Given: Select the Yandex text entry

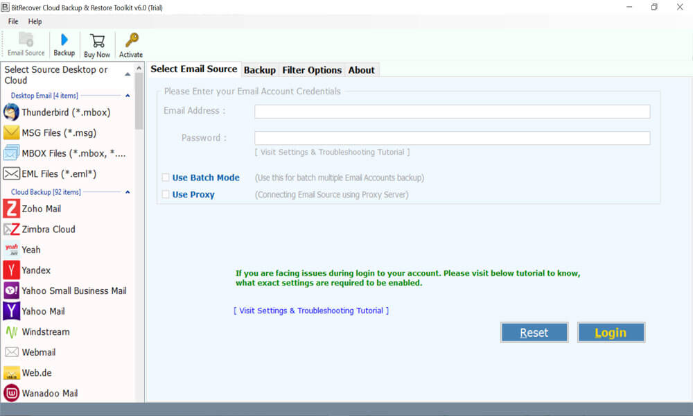Looking at the screenshot, I should [x=36, y=270].
